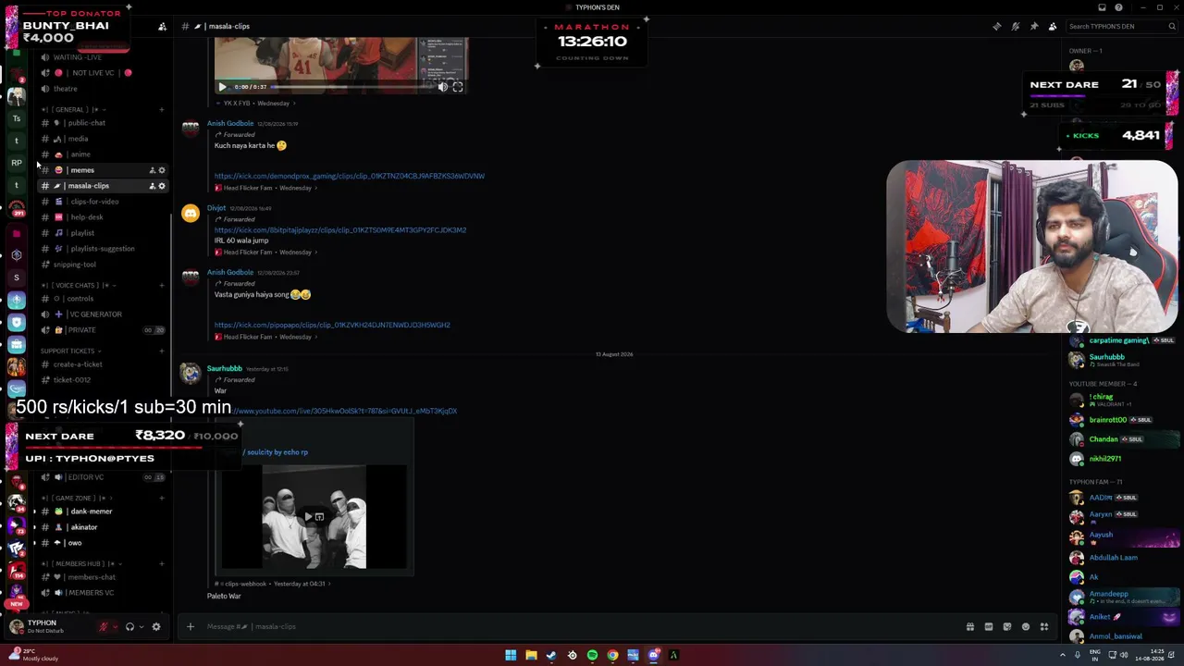Open the RP server in server list

pyautogui.click(x=17, y=163)
